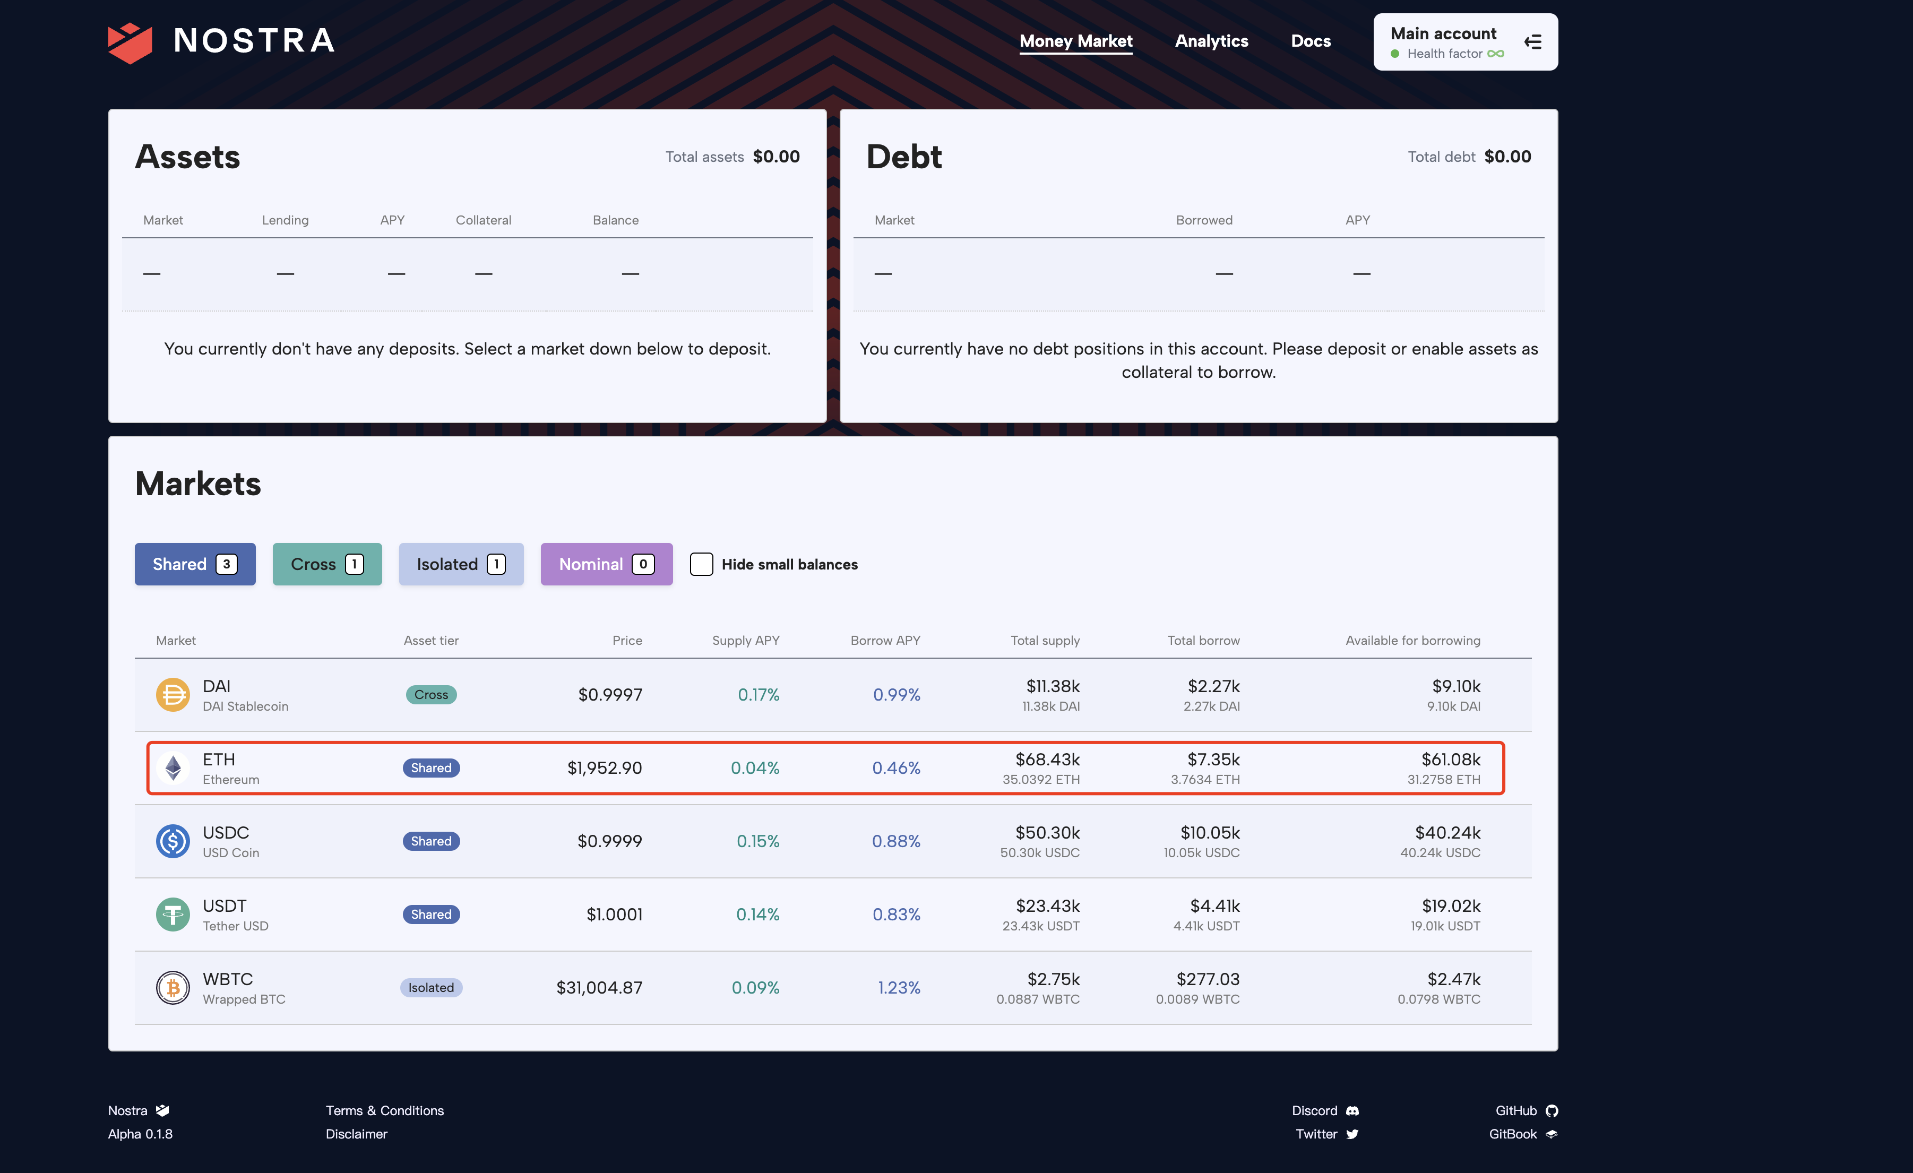
Task: Click the Cross tier badge for DAI
Action: click(x=431, y=695)
